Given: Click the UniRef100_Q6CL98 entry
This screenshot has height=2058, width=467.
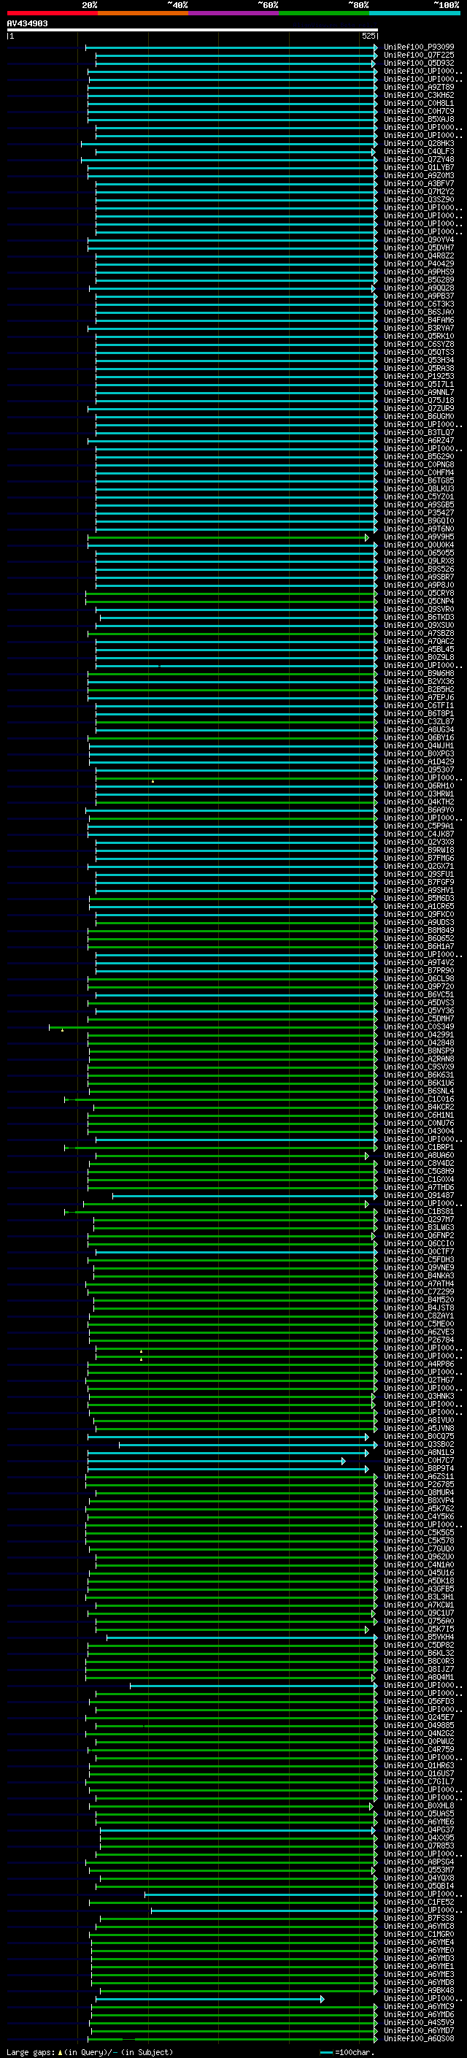Looking at the screenshot, I should [418, 979].
